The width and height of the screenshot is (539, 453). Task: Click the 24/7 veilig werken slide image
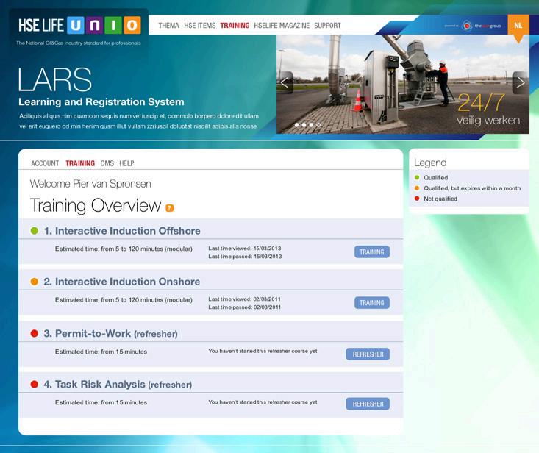pyautogui.click(x=403, y=85)
